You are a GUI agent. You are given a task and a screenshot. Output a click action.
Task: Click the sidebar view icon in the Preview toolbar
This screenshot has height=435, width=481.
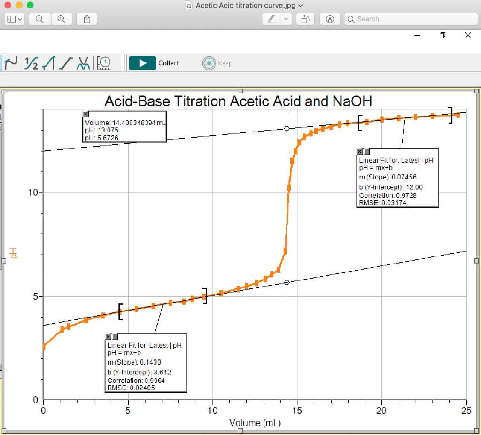coord(11,19)
